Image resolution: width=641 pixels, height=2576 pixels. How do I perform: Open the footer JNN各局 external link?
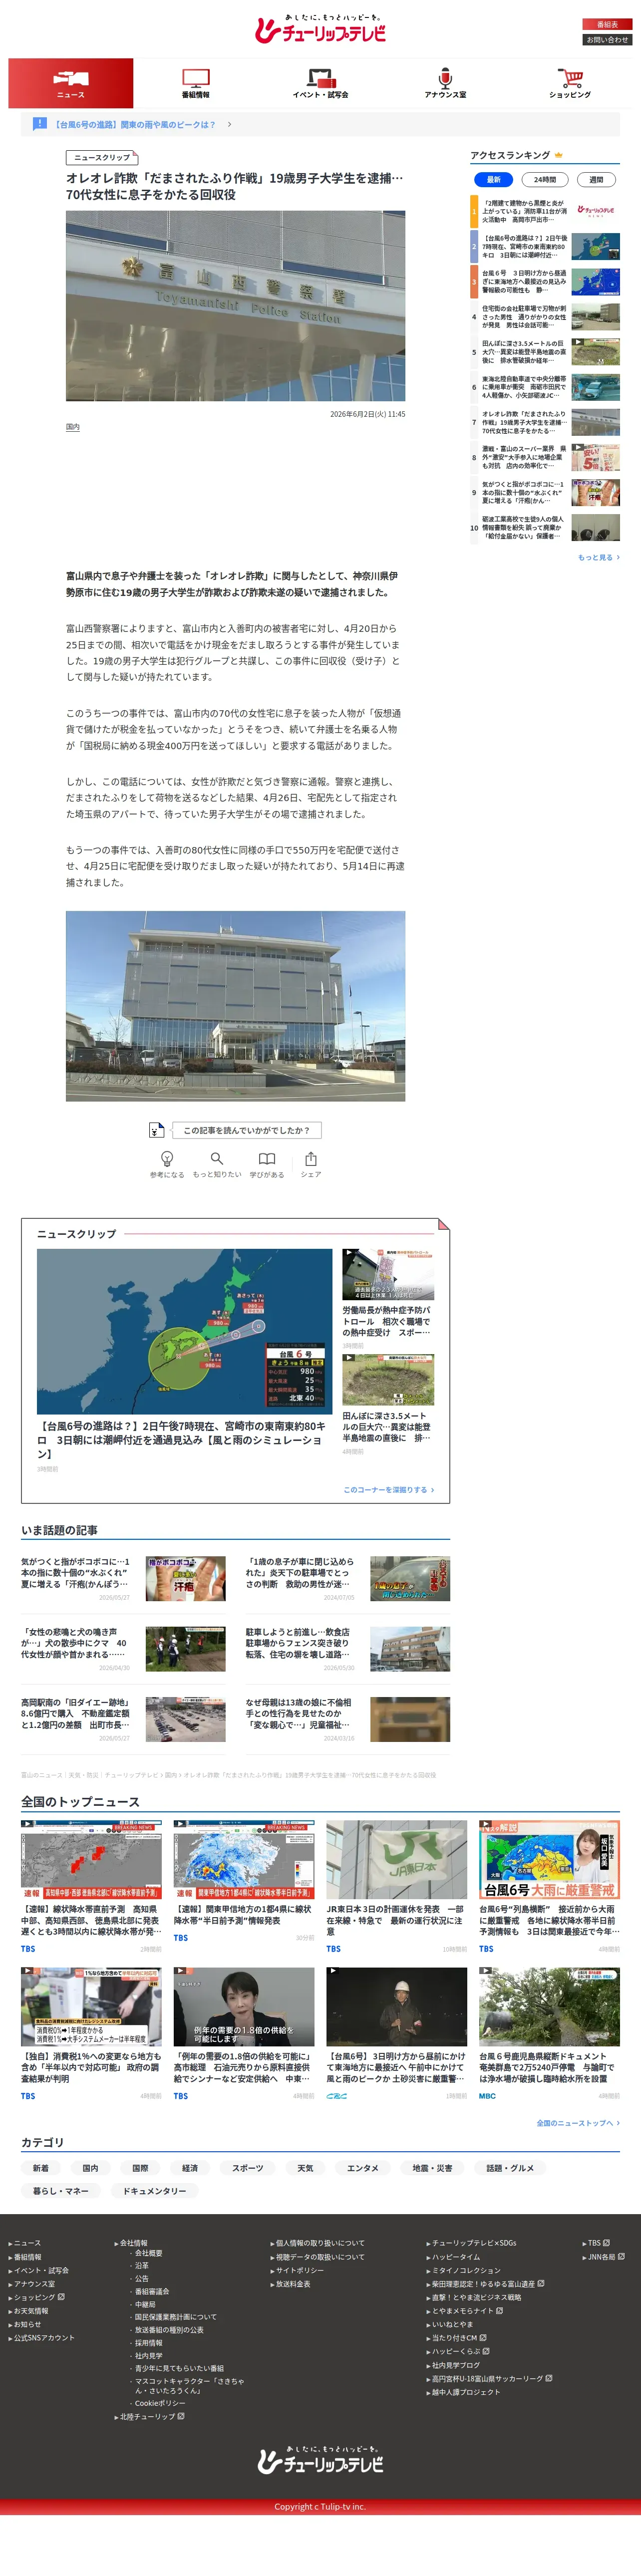tap(606, 2256)
